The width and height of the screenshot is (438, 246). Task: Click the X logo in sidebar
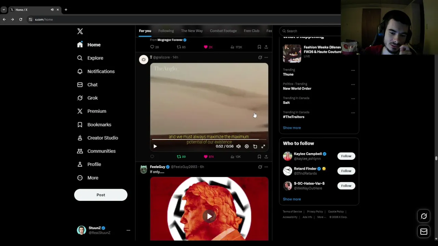tap(80, 31)
